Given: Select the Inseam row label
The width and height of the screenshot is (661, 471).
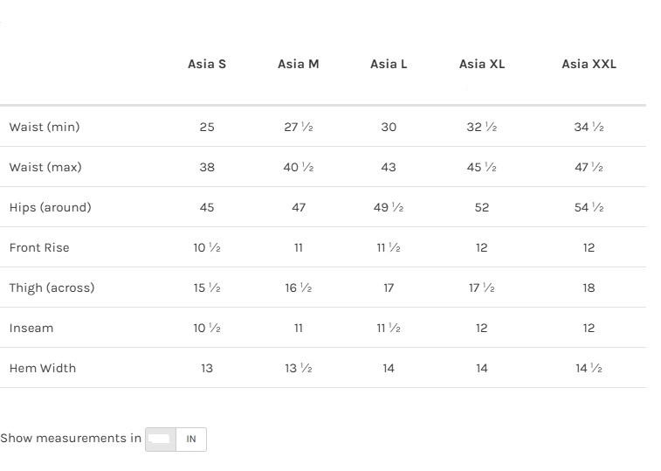Looking at the screenshot, I should tap(31, 328).
